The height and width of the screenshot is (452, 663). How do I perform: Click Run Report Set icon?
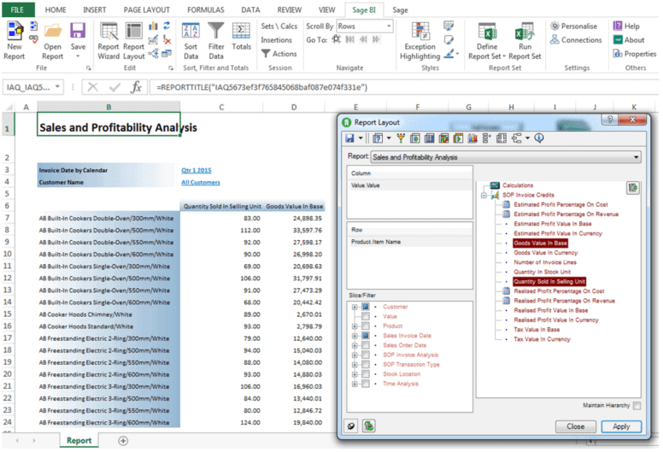pyautogui.click(x=525, y=32)
